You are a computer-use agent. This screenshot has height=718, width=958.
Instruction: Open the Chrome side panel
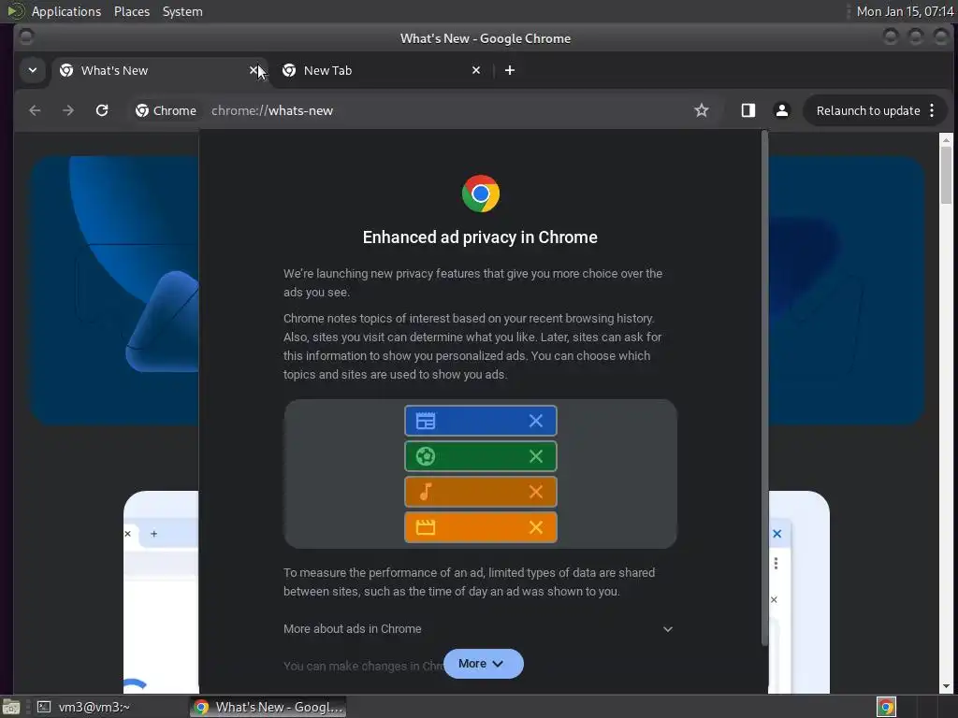point(748,110)
